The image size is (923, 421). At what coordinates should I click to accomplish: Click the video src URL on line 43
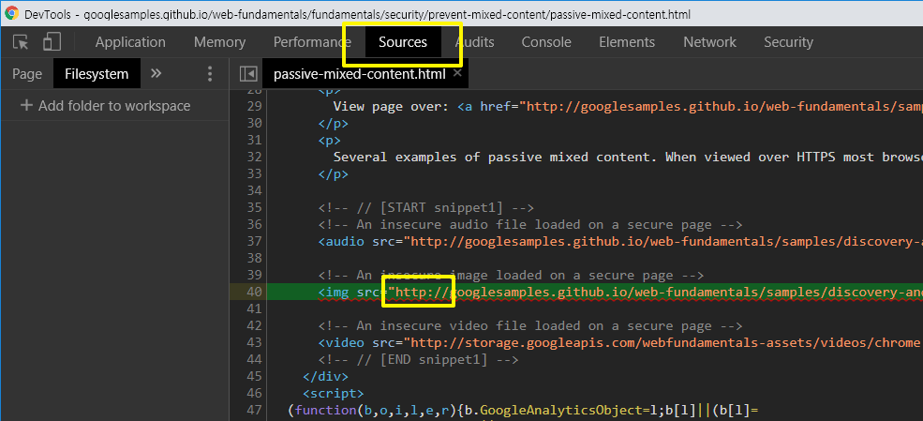point(662,342)
